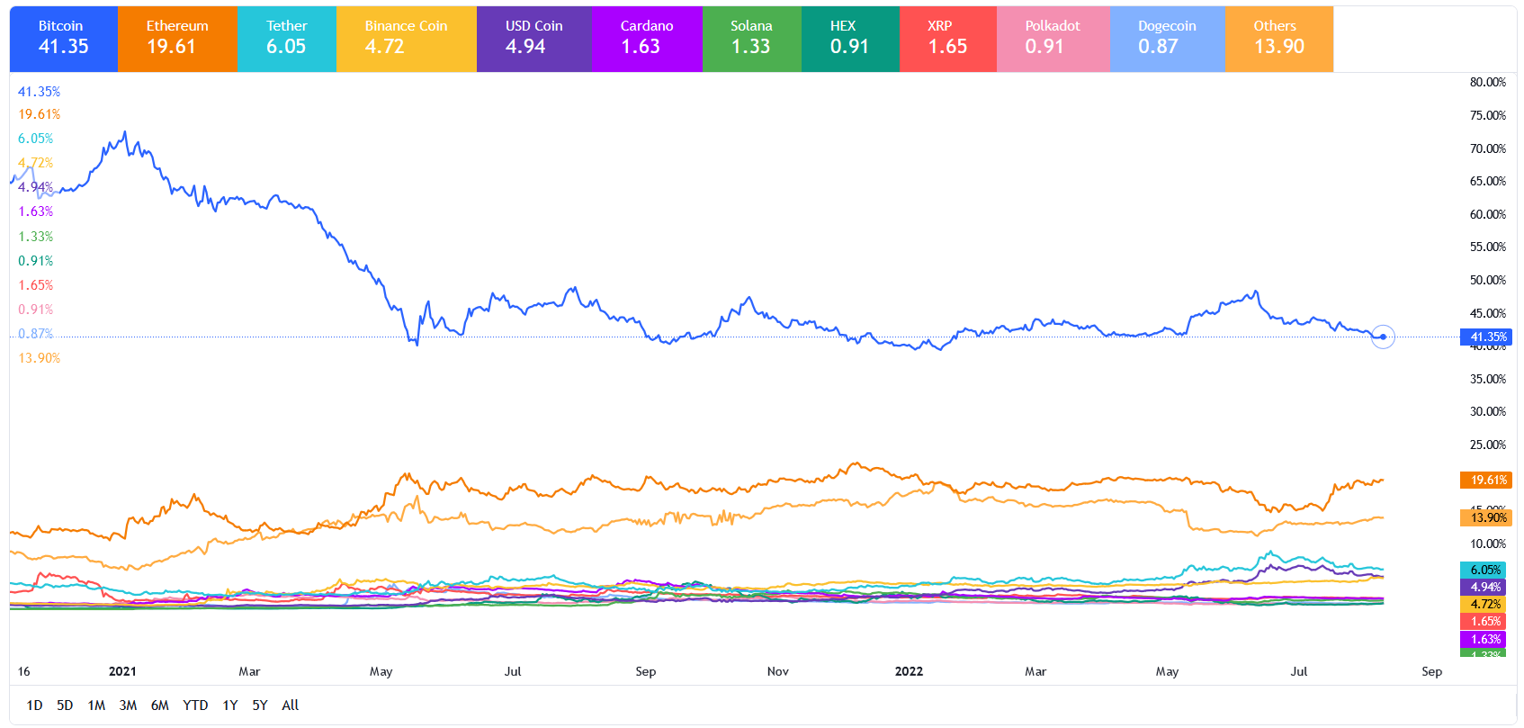Click the 13.90% Others price label
The image size is (1524, 728).
pyautogui.click(x=1486, y=517)
